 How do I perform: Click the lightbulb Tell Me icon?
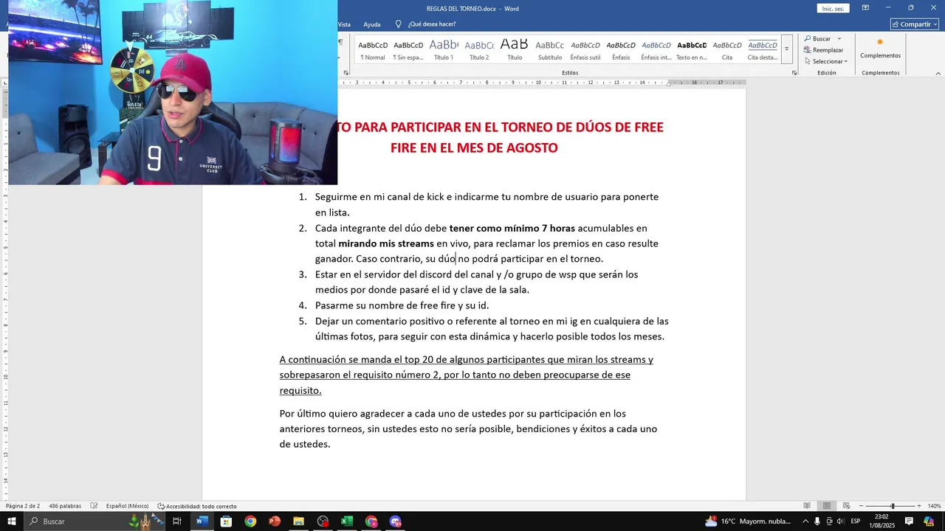click(x=399, y=24)
